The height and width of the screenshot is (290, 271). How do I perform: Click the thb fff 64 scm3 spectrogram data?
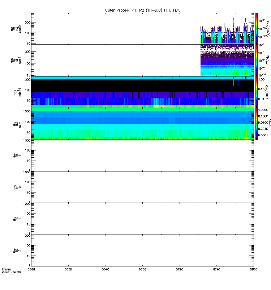tap(227, 60)
